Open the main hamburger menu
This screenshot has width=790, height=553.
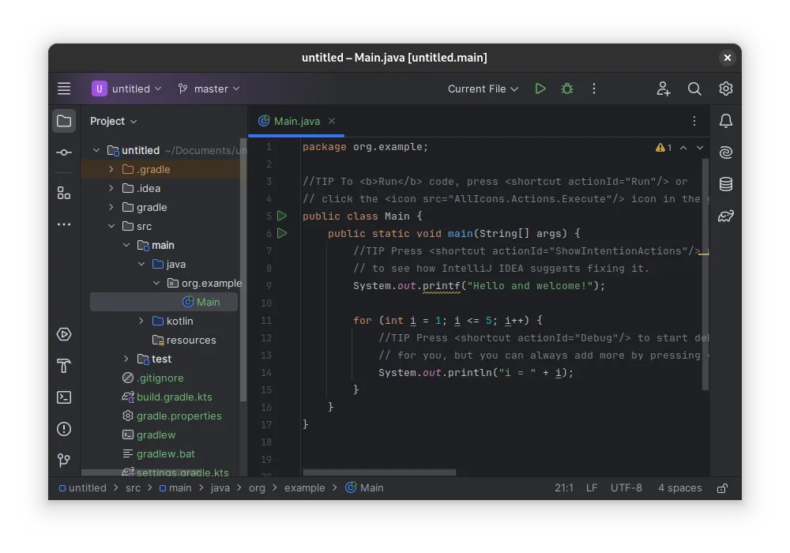pyautogui.click(x=64, y=89)
